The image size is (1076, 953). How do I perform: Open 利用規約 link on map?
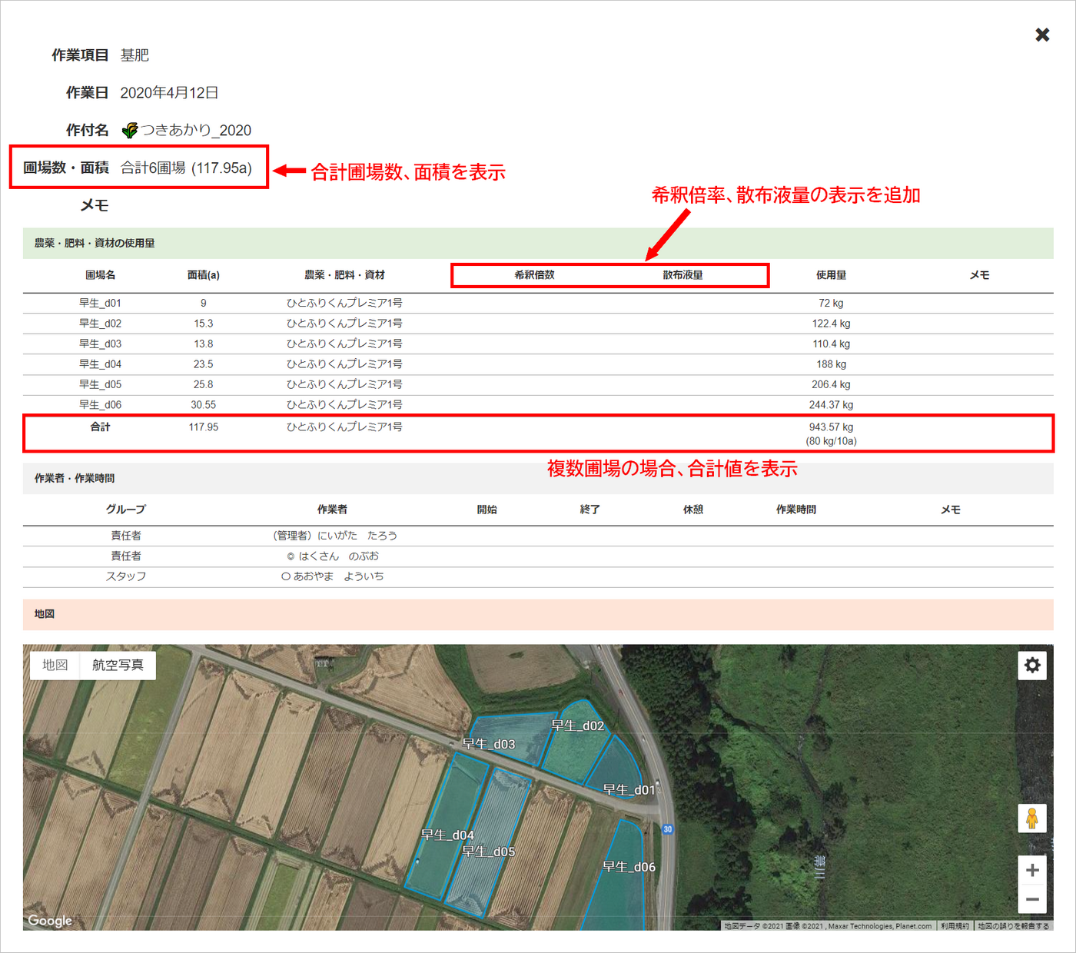click(x=955, y=926)
